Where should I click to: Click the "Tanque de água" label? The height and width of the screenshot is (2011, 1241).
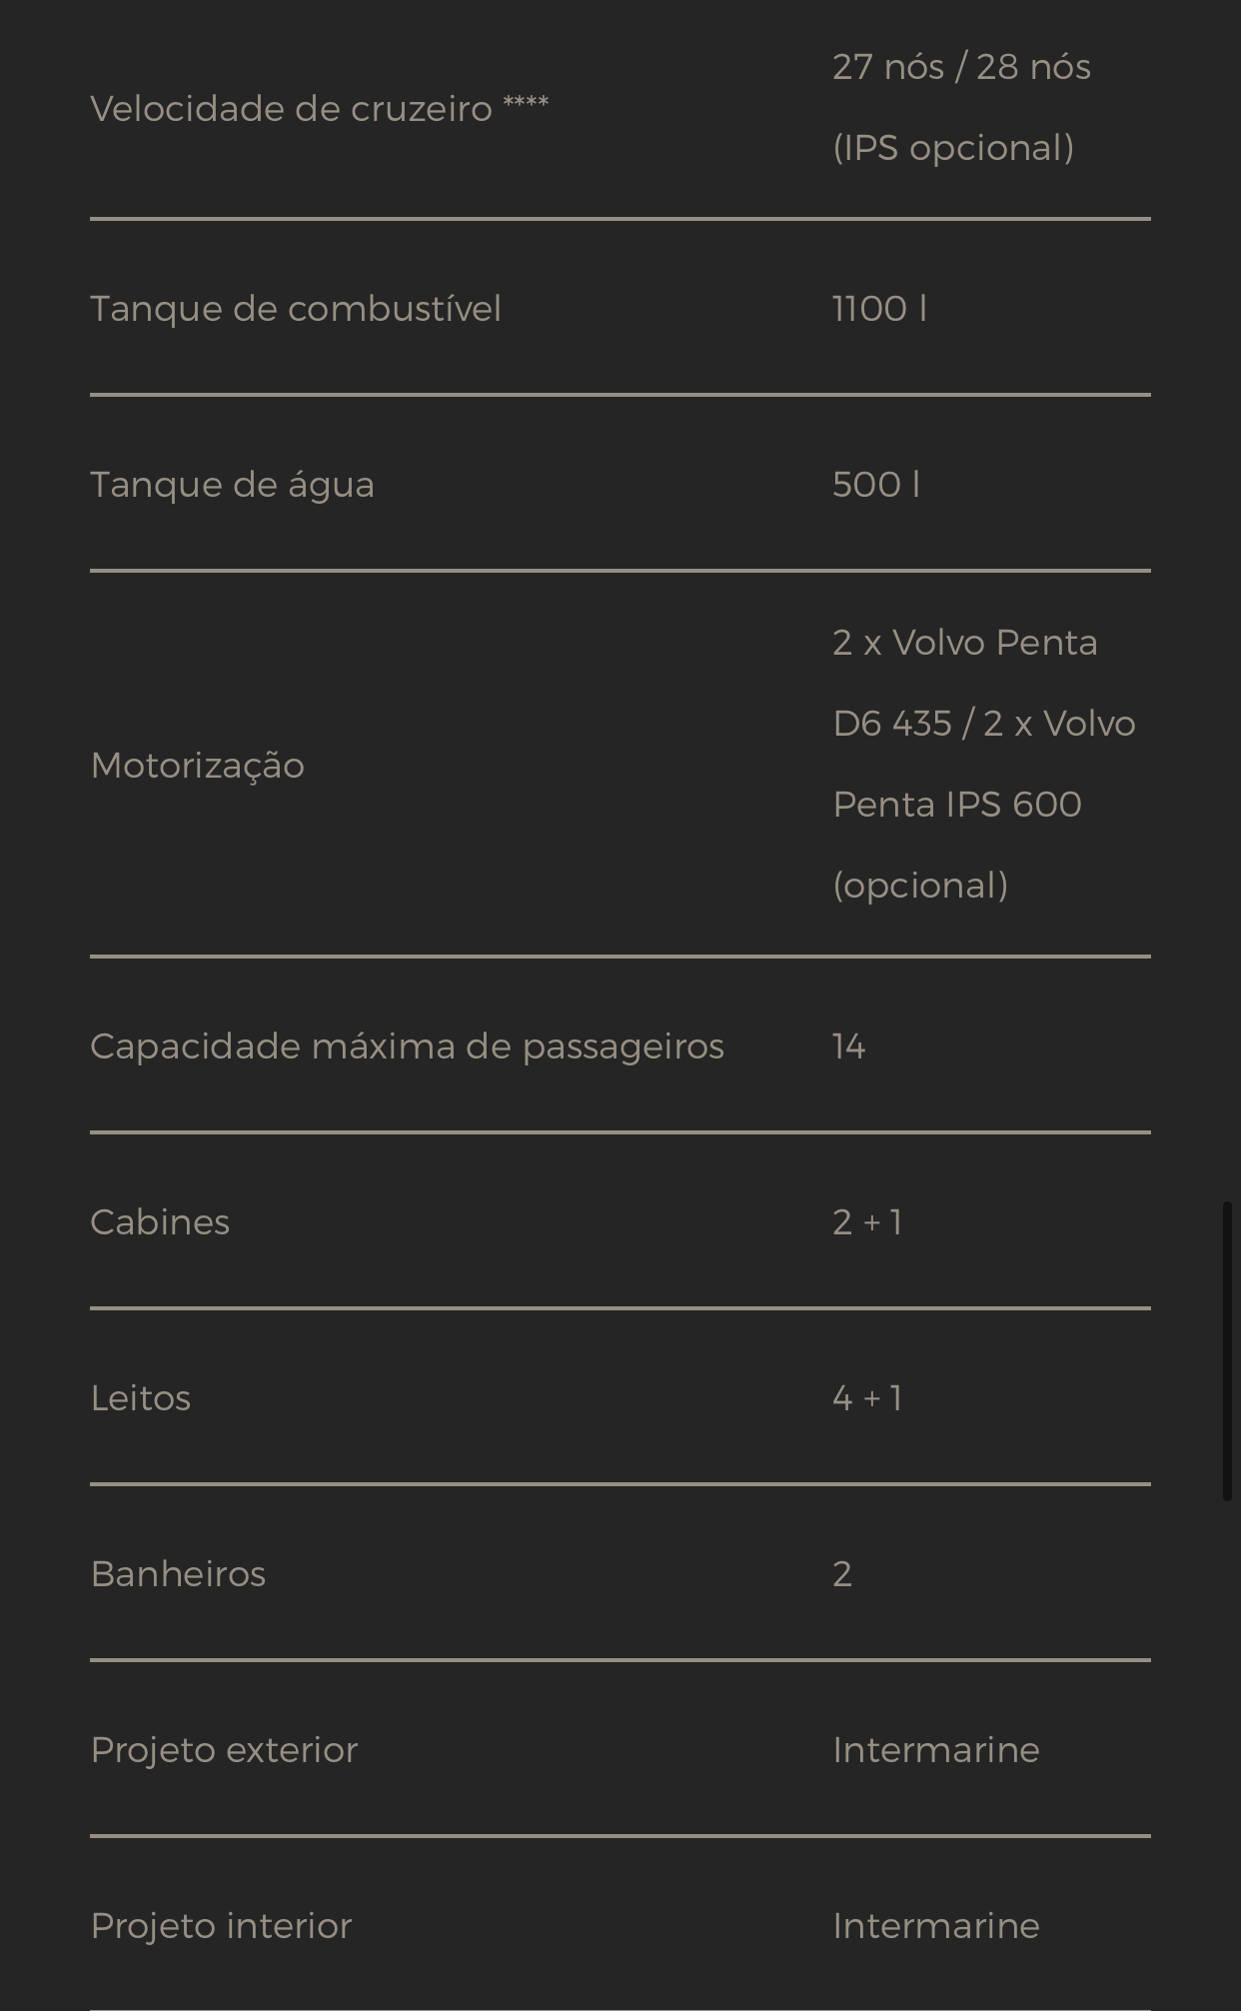click(232, 485)
